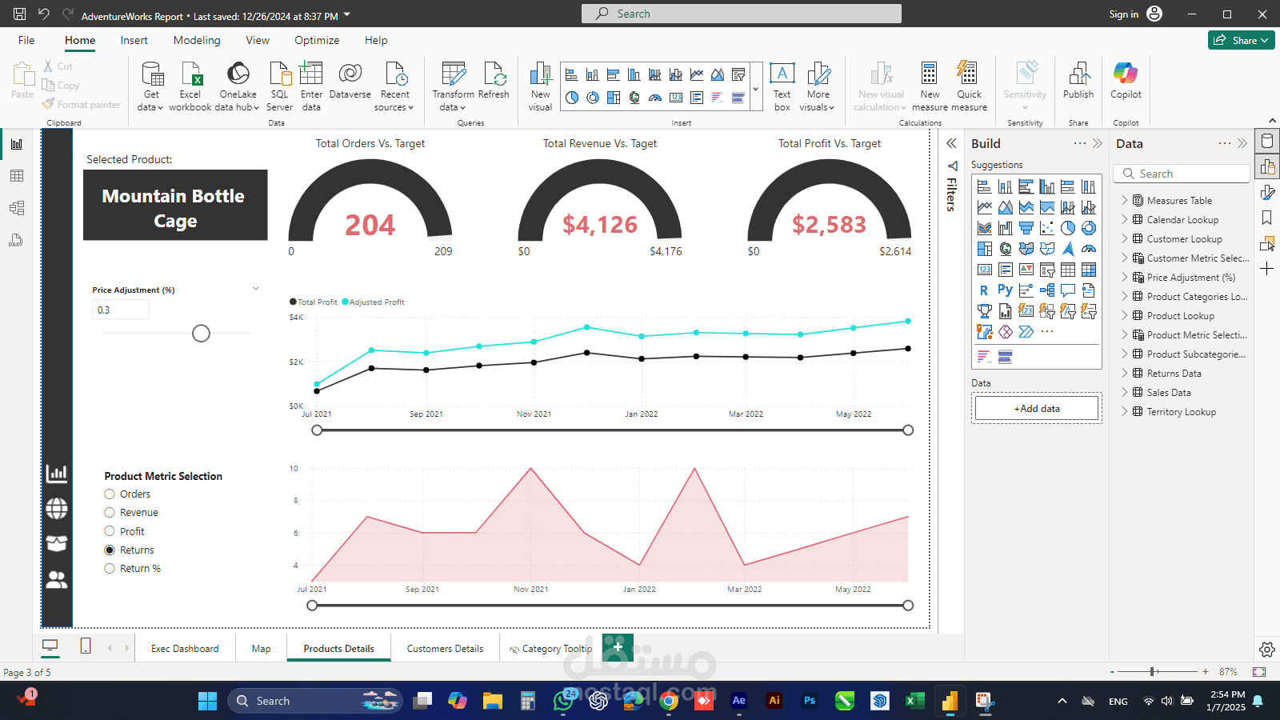Viewport: 1280px width, 720px height.
Task: Open File Explorer from the taskbar
Action: [x=492, y=701]
